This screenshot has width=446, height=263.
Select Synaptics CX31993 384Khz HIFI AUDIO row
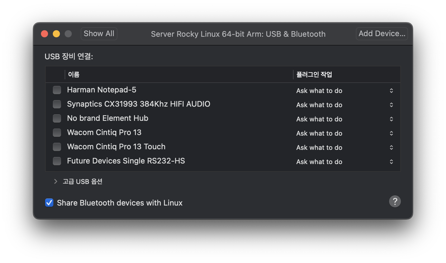[223, 104]
